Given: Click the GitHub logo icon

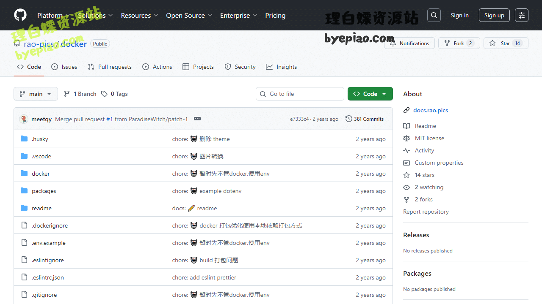Looking at the screenshot, I should click(x=20, y=15).
